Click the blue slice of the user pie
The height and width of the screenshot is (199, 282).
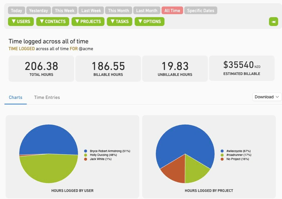pos(48,139)
